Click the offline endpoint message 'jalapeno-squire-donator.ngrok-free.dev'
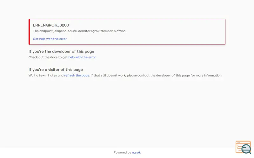 pyautogui.click(x=83, y=31)
